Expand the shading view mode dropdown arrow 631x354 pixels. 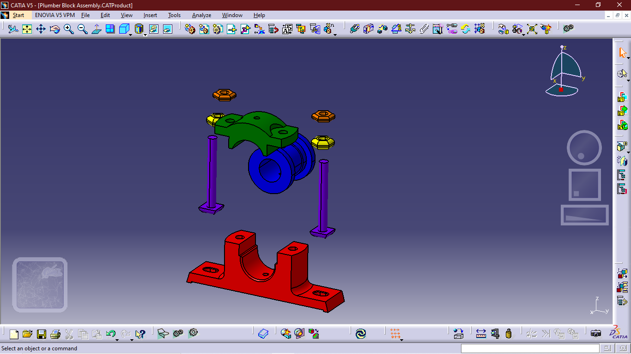145,35
